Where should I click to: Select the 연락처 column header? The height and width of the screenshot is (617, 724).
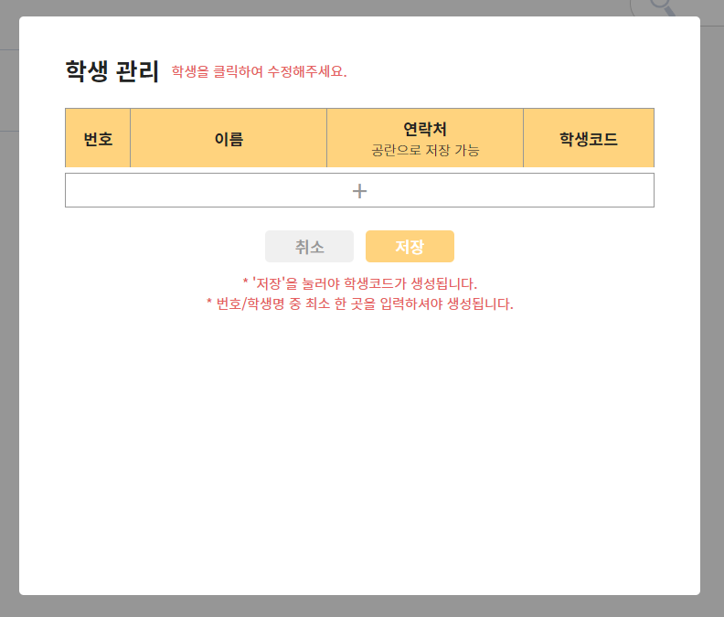(x=425, y=138)
